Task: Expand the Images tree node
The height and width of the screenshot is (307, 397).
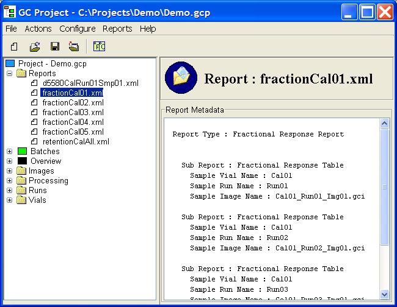Action: pyautogui.click(x=9, y=171)
